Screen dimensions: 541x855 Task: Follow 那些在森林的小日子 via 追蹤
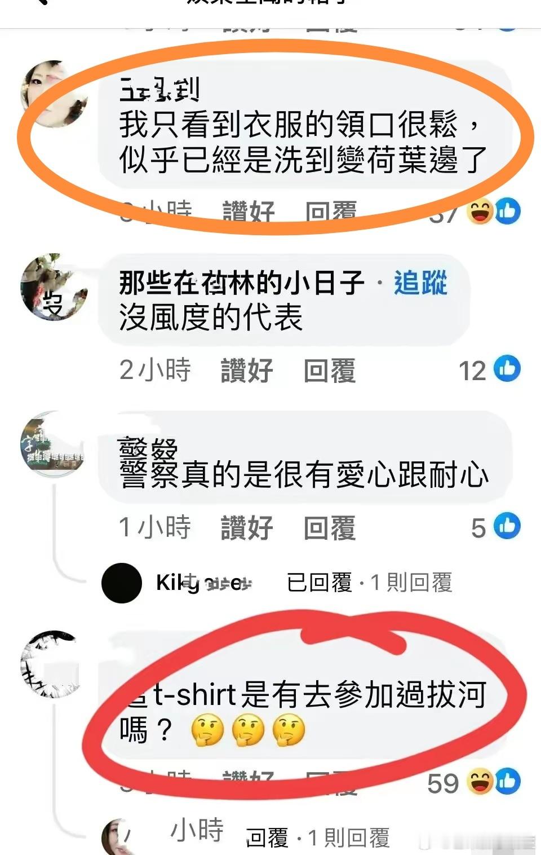420,283
